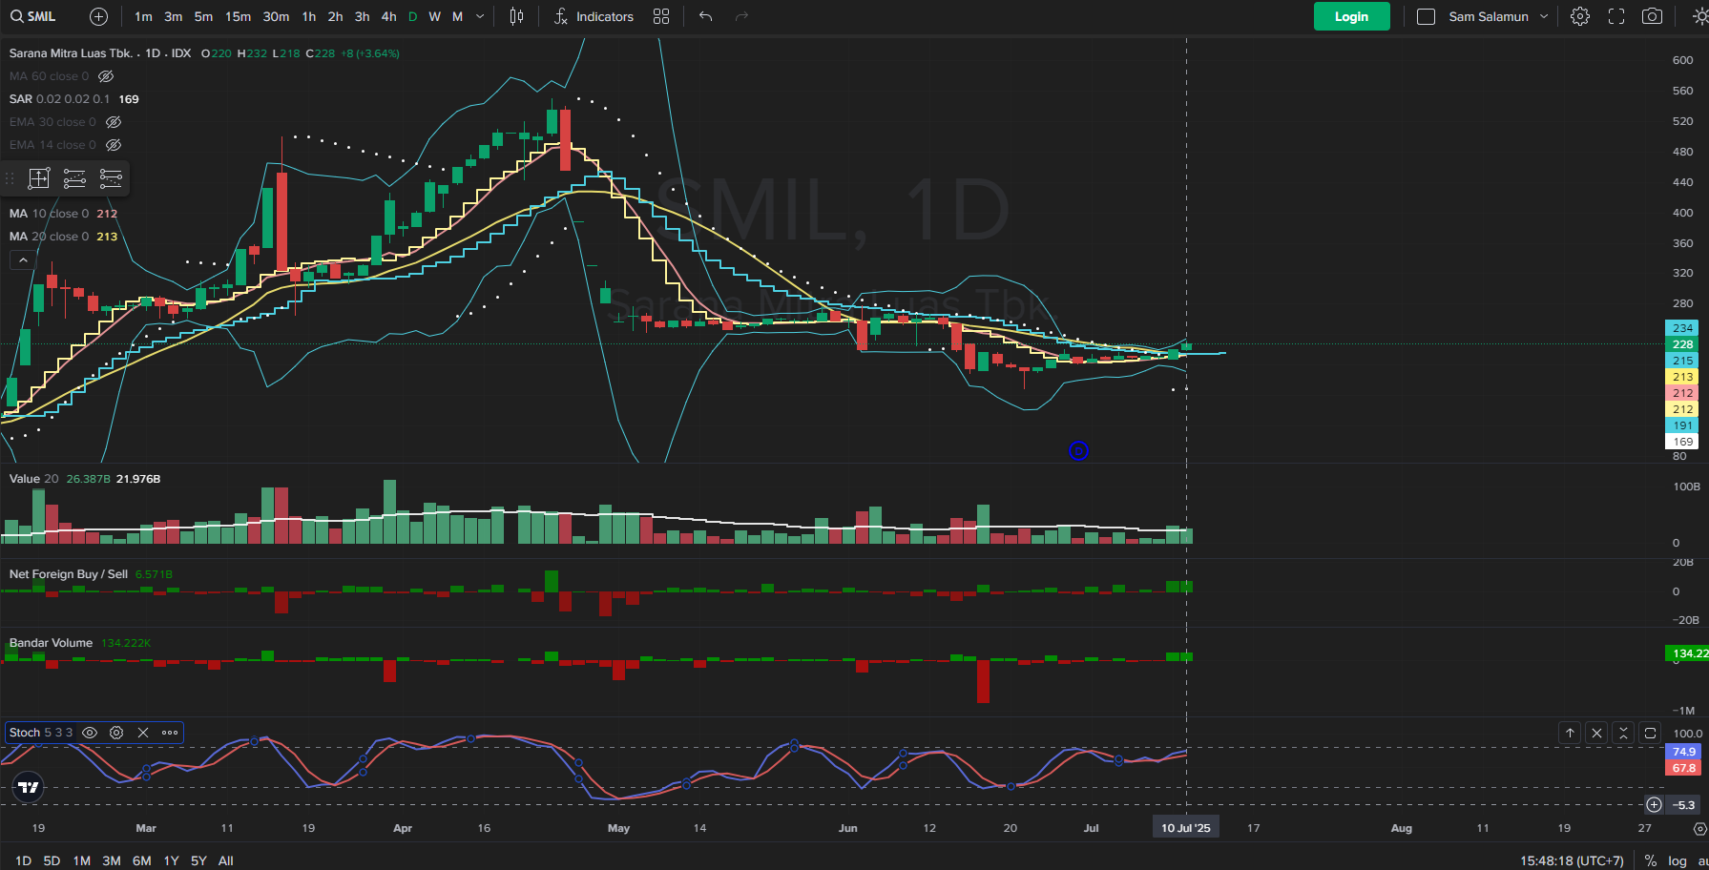Click the last floating toolbar lines icon
Screen dimensions: 1709x870
coord(111,178)
